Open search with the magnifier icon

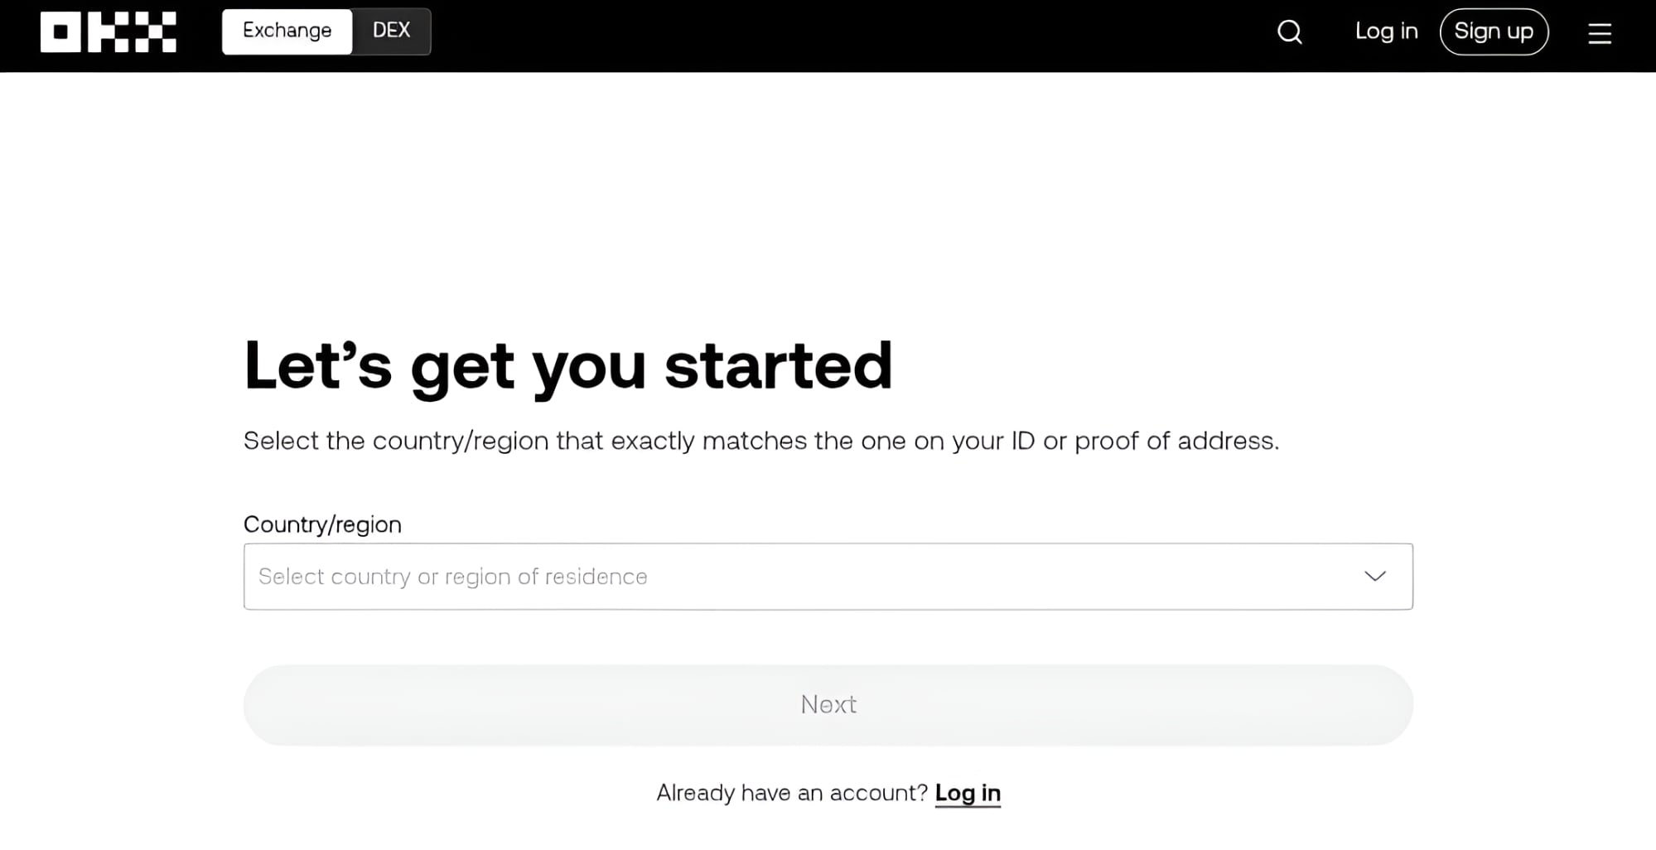click(x=1290, y=32)
